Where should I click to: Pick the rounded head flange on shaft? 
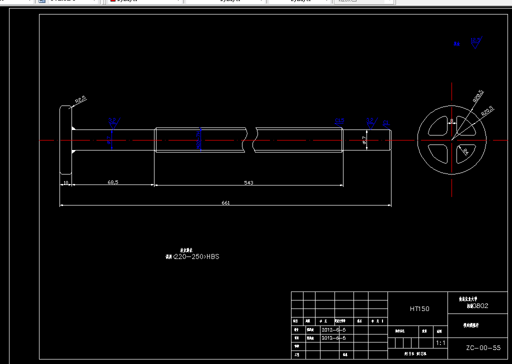click(x=65, y=140)
